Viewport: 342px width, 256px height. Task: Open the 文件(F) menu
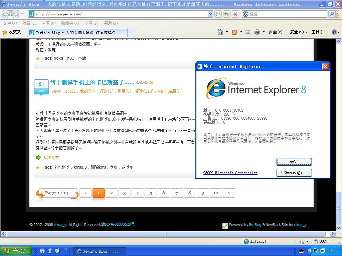(10, 23)
